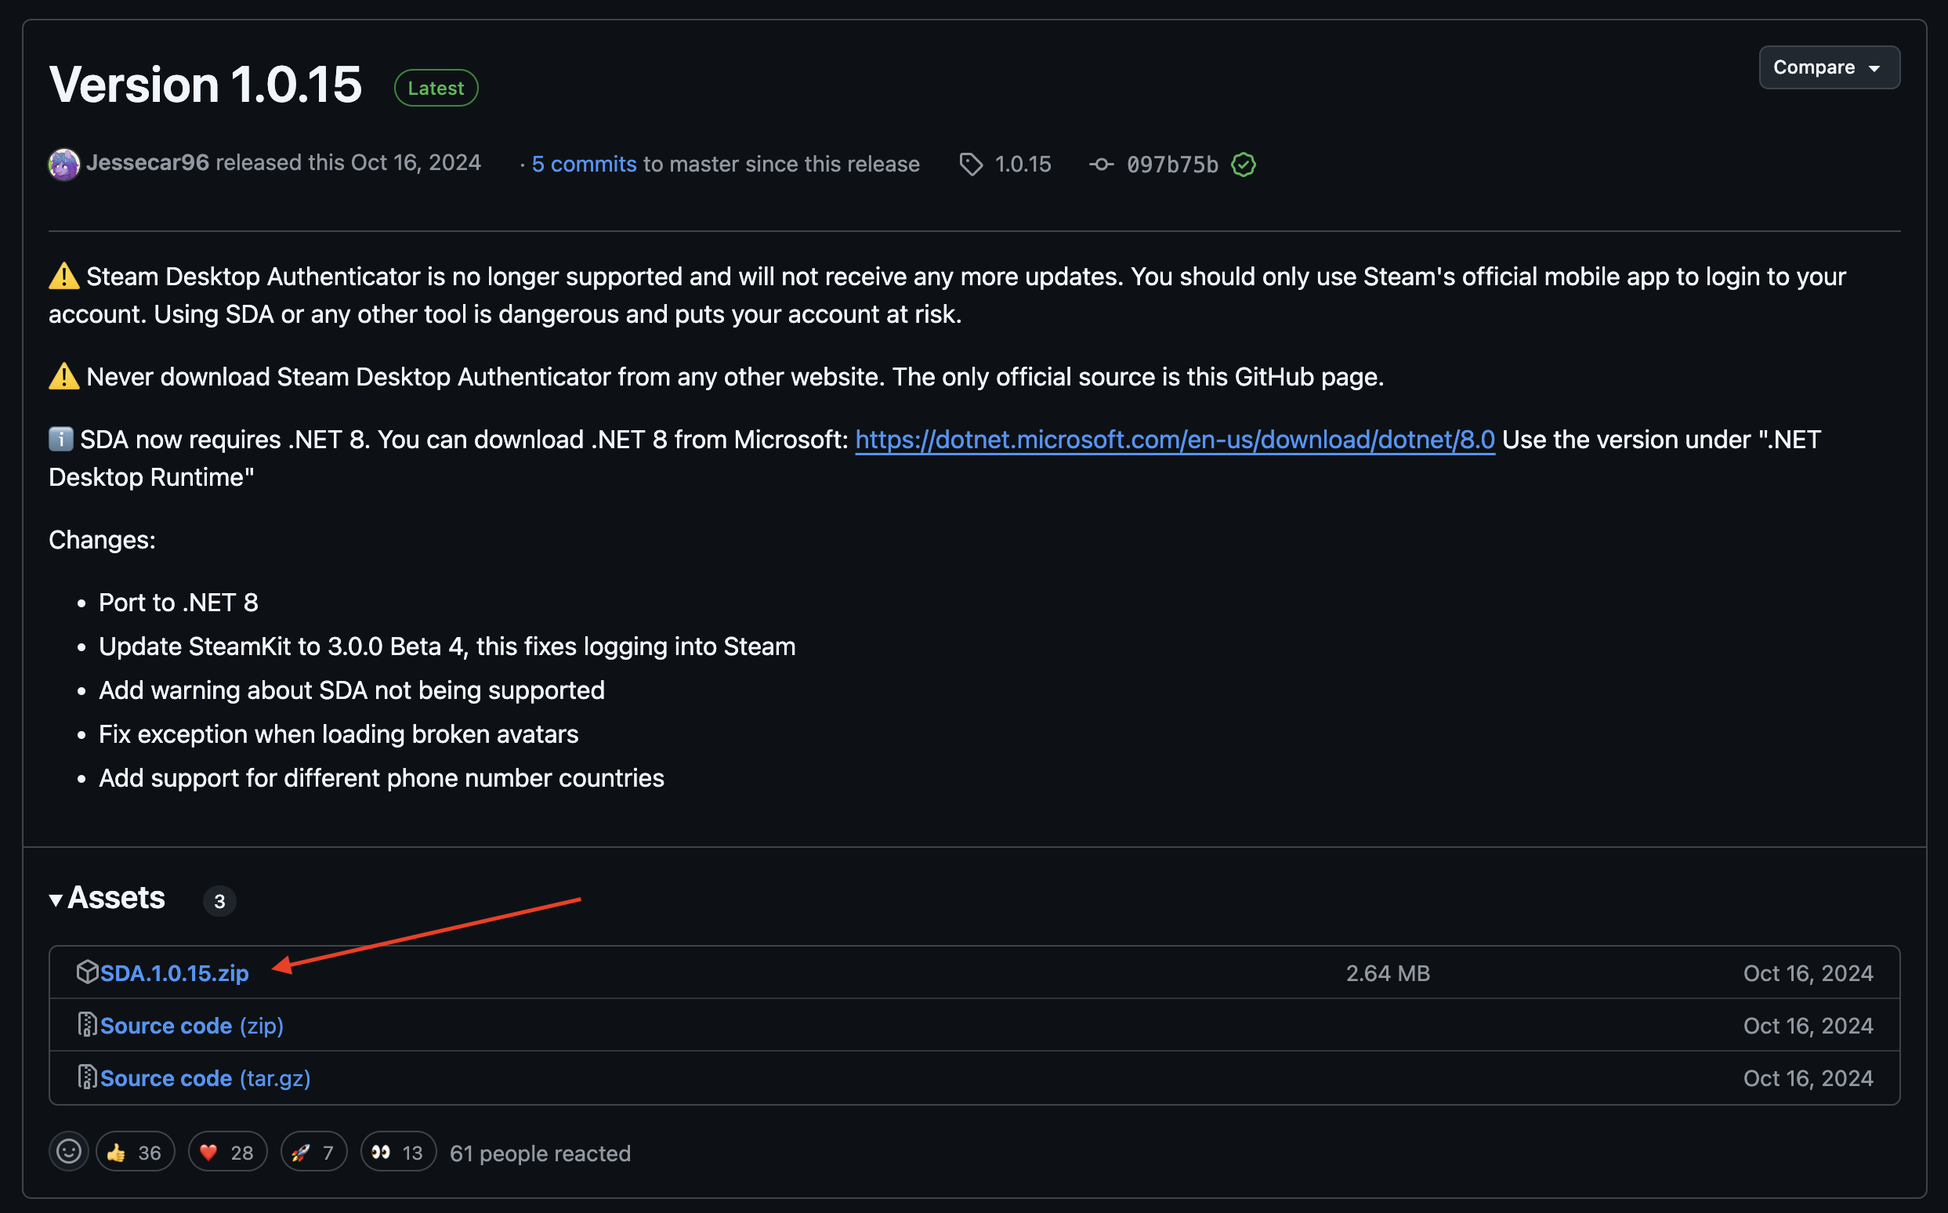Screen dimensions: 1948x1213
Task: Toggle the rocket reaction with 7
Action: tap(313, 1152)
